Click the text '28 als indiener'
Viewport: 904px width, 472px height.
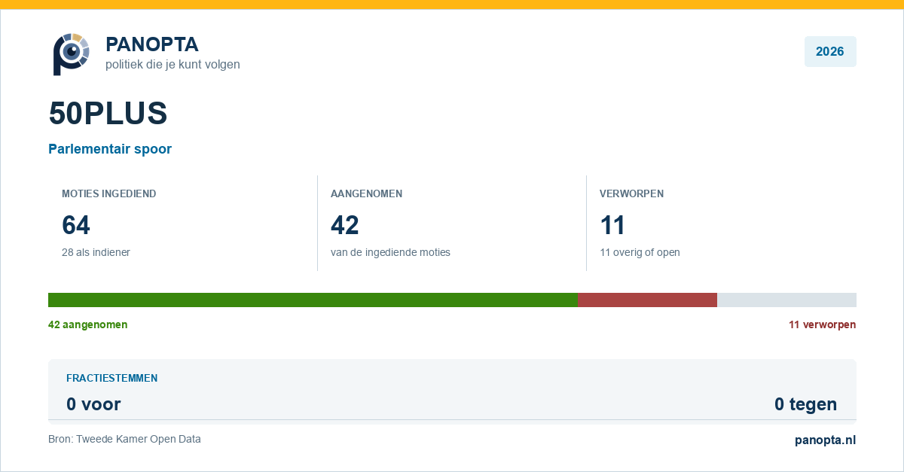(x=96, y=252)
